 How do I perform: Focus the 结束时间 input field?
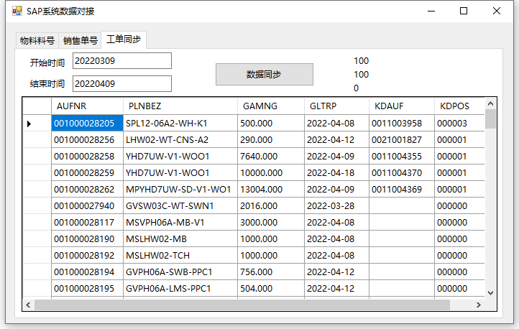pyautogui.click(x=121, y=84)
